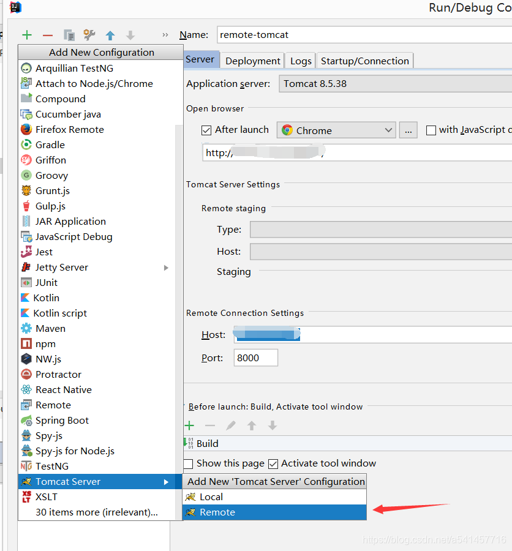The image size is (512, 551).
Task: Click the Copy Configuration icon
Action: pos(69,35)
